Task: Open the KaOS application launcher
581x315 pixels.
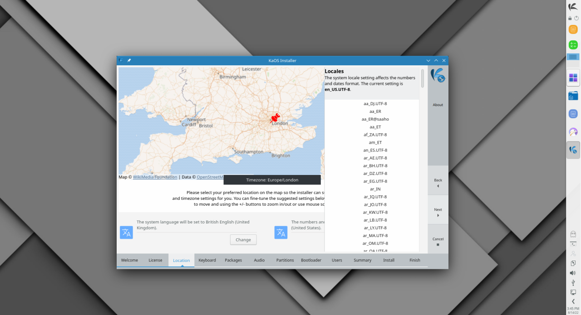Action: [x=573, y=7]
